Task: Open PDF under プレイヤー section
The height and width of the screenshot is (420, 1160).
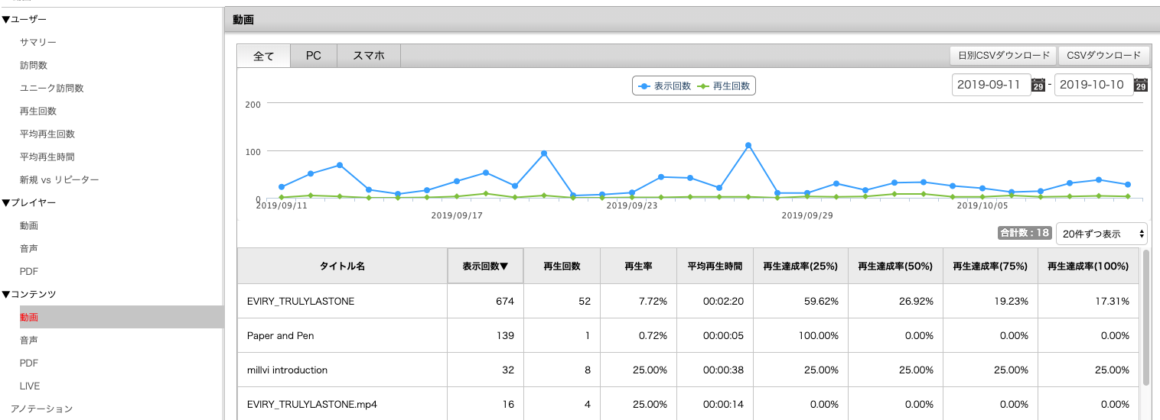Action: (x=29, y=271)
